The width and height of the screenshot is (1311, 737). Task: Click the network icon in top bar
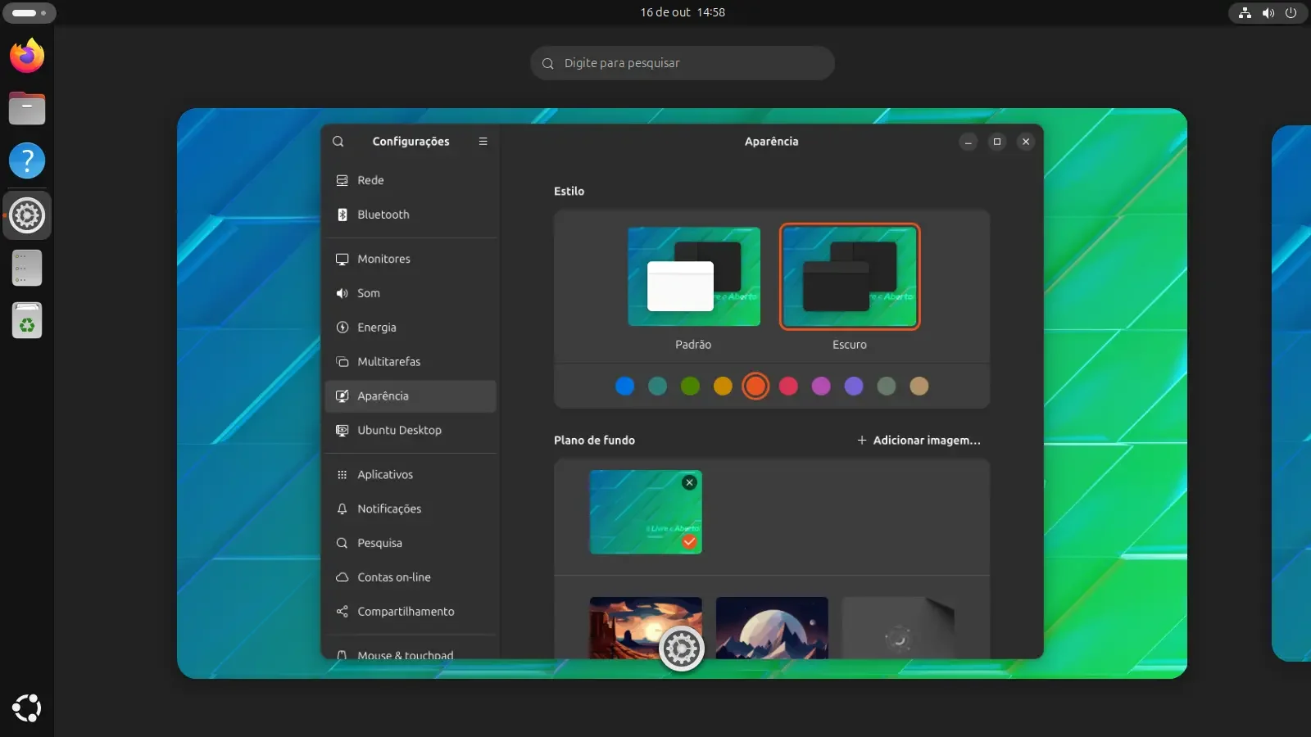point(1245,12)
